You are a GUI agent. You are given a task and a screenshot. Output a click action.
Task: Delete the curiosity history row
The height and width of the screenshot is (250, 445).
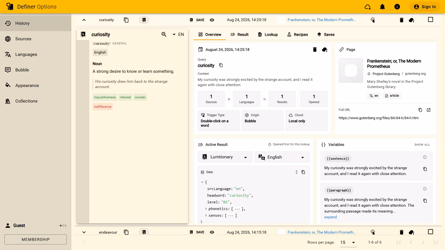401,20
